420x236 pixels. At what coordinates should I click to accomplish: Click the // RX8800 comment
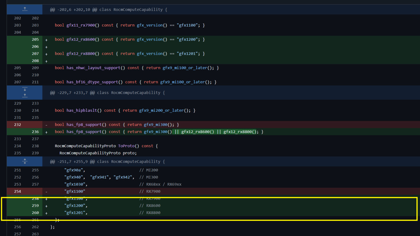tap(150, 213)
